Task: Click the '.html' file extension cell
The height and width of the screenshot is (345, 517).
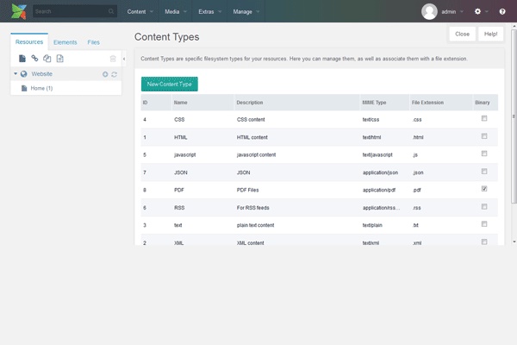Action: 418,137
